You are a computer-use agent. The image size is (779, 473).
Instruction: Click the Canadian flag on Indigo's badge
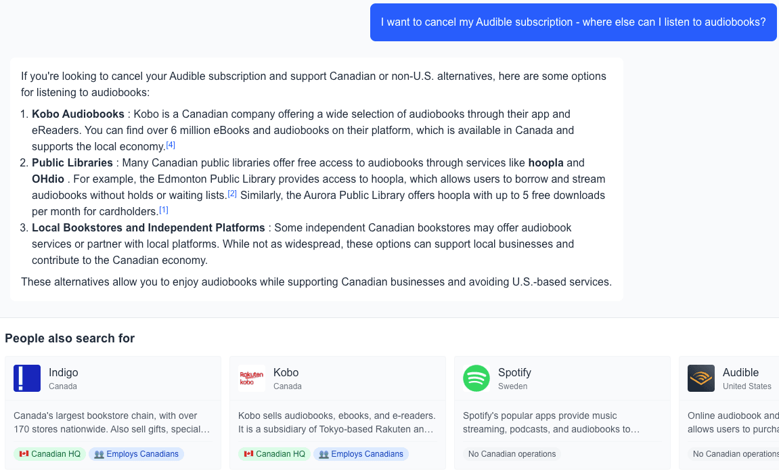point(24,453)
